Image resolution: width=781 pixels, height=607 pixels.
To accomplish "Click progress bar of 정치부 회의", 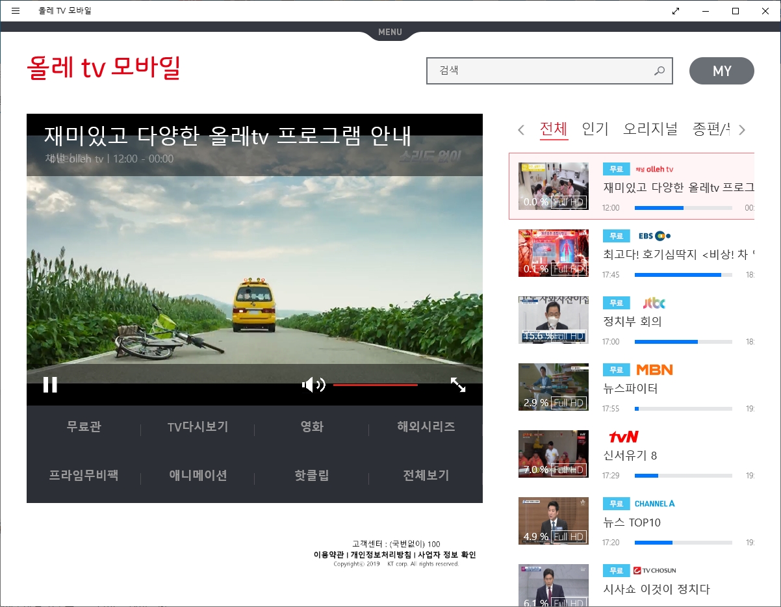I will pos(684,342).
